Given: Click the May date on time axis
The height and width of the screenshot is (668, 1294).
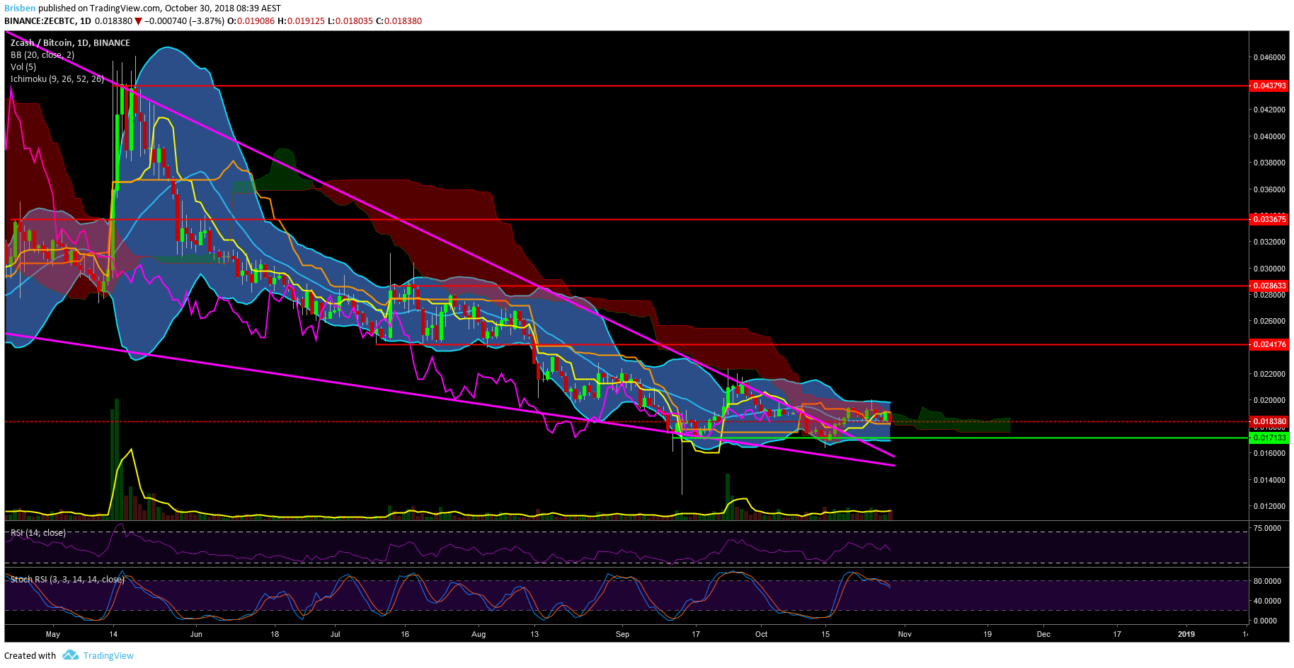Looking at the screenshot, I should pyautogui.click(x=53, y=634).
